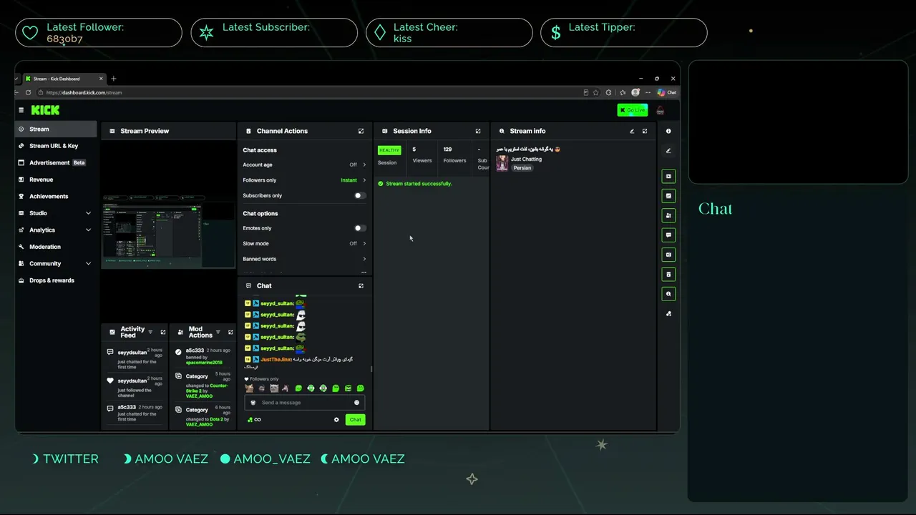
Task: Open chat settings gear
Action: coord(336,420)
